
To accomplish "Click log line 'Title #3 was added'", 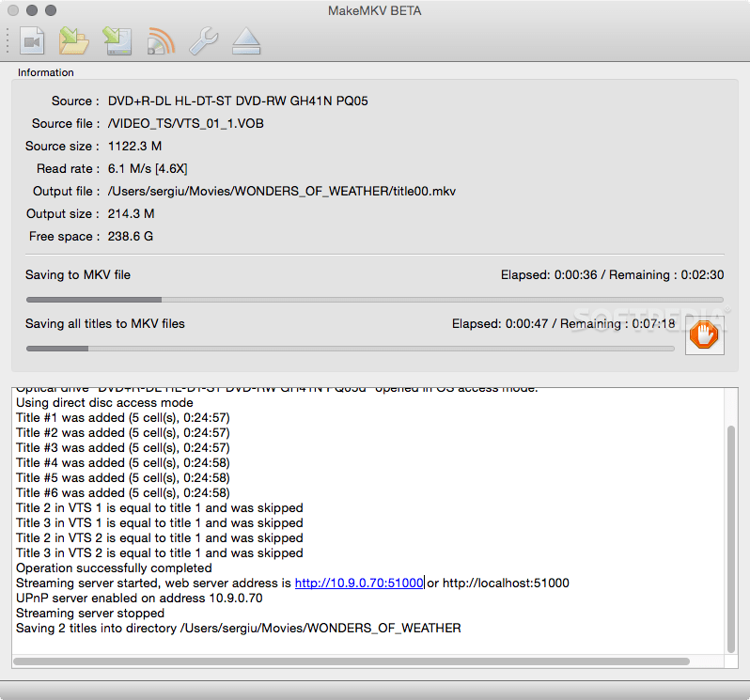I will (x=123, y=447).
